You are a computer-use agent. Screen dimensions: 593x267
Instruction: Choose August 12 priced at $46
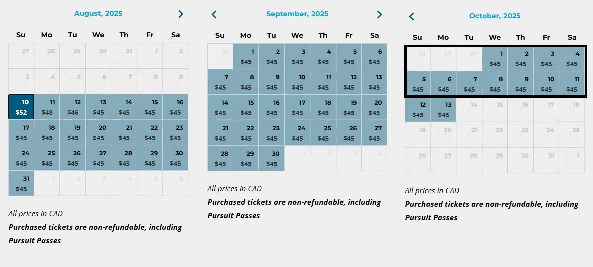point(72,107)
